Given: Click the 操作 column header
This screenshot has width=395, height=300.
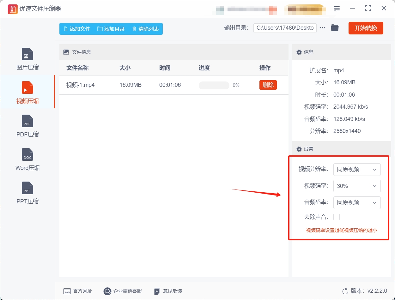Looking at the screenshot, I should [265, 68].
